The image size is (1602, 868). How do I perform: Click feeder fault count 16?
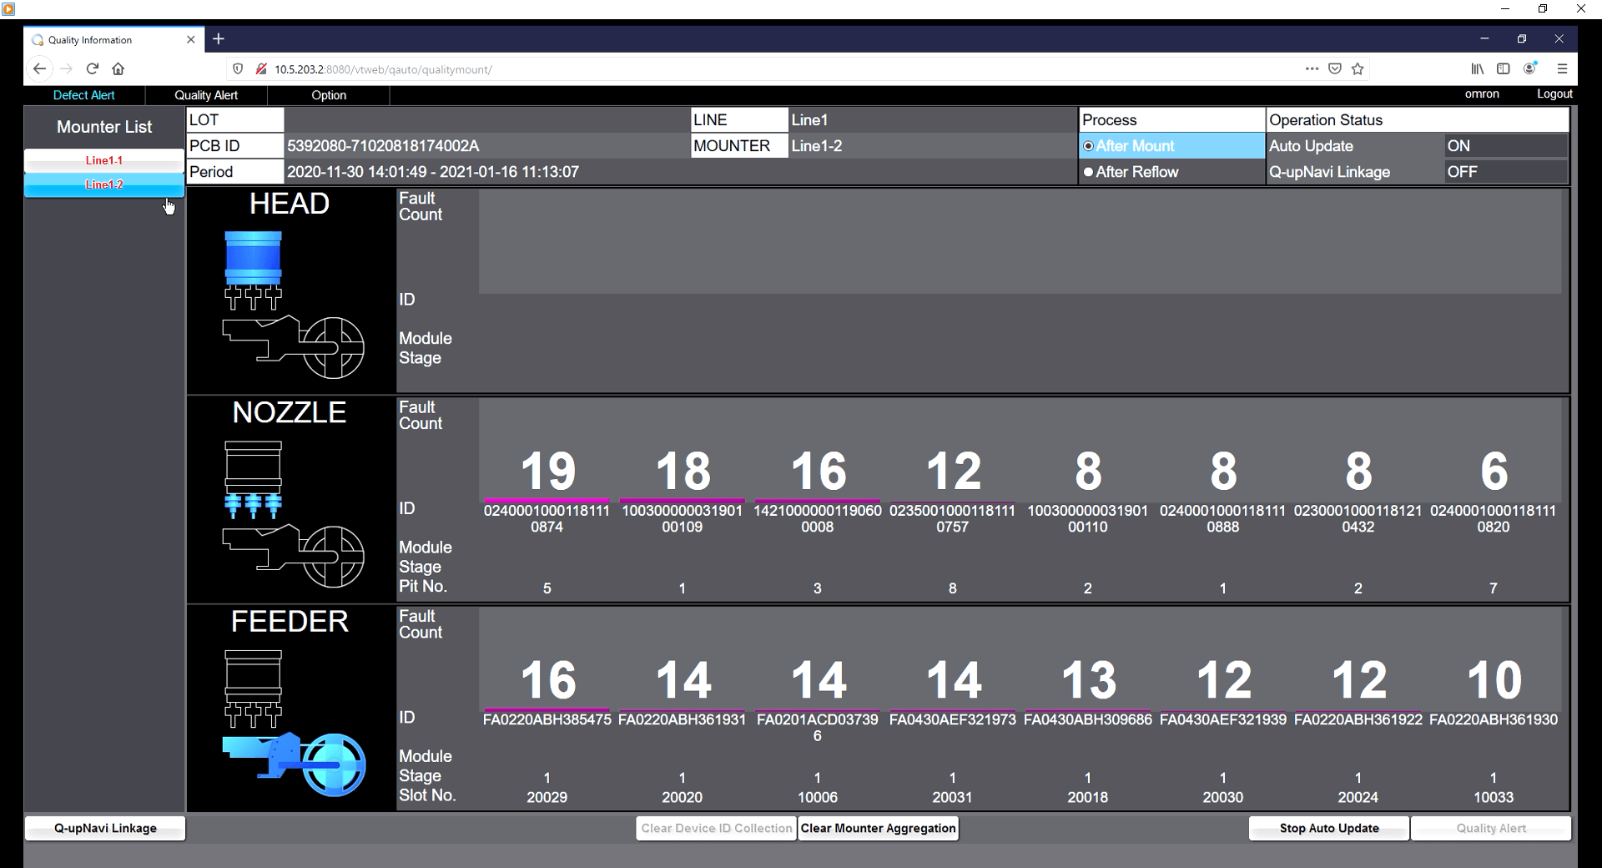pos(547,679)
